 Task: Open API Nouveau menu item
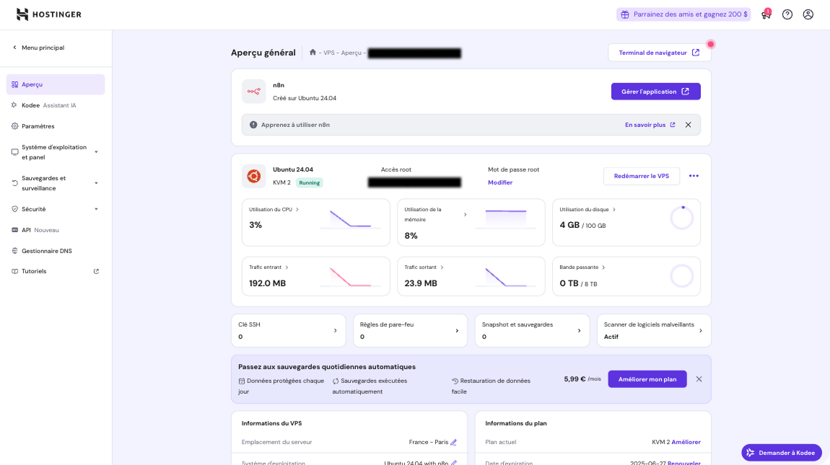56,230
